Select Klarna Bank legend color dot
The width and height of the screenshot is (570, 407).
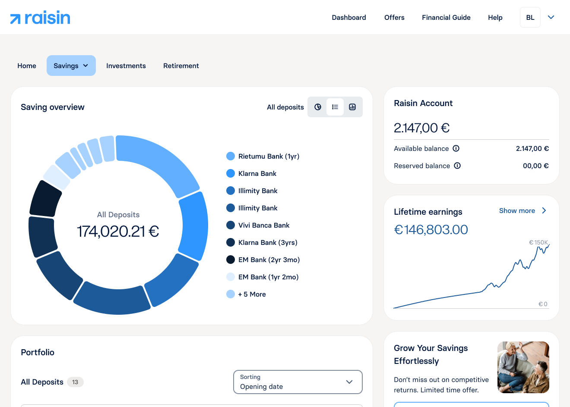click(x=231, y=173)
